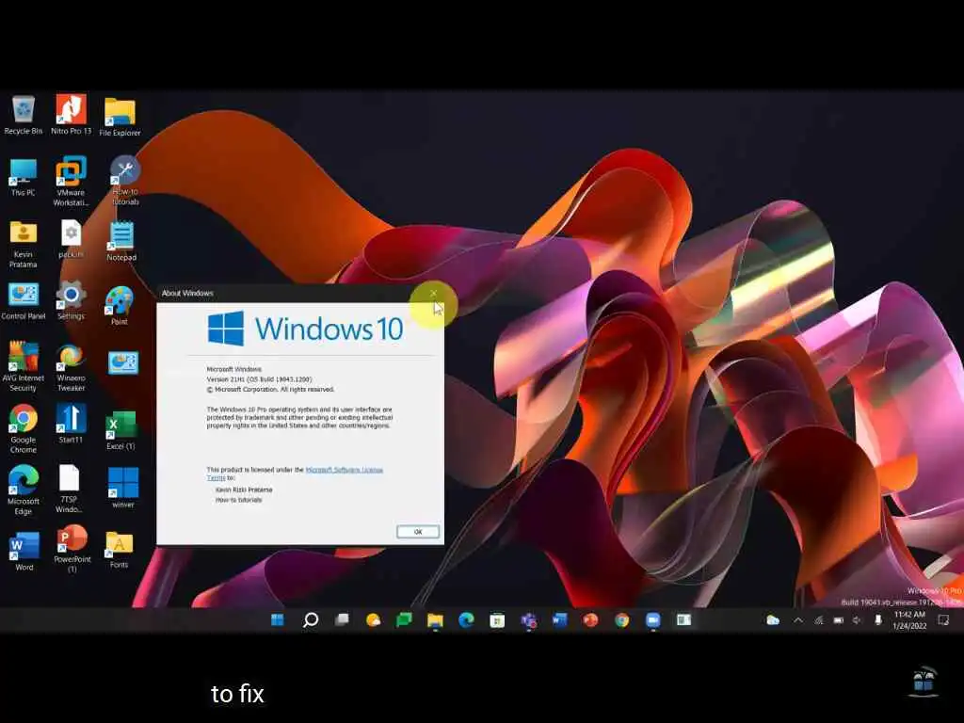Open the Kevin Pratama user folder
The image size is (964, 723).
coord(24,244)
